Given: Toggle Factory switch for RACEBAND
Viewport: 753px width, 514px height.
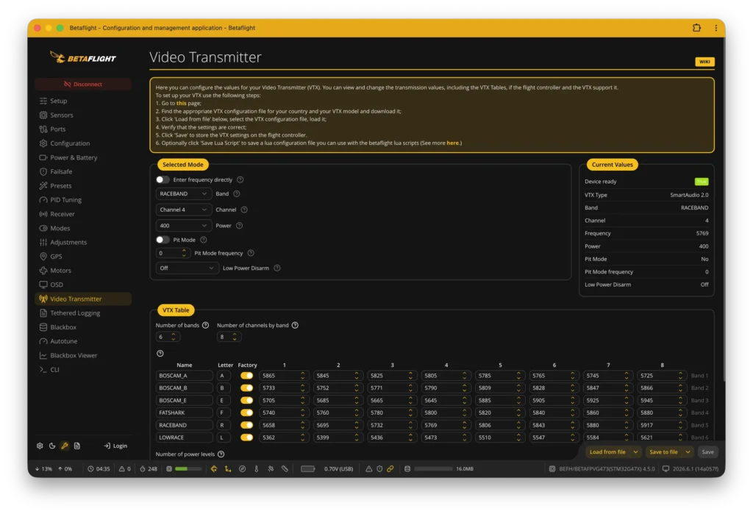Looking at the screenshot, I should pos(247,425).
